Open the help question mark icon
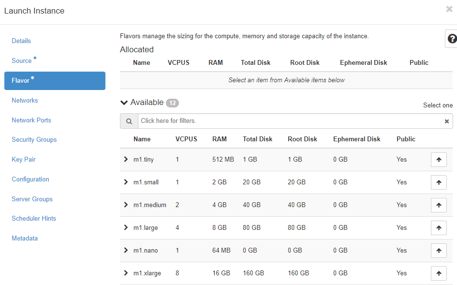Image resolution: width=457 pixels, height=285 pixels. click(x=452, y=39)
